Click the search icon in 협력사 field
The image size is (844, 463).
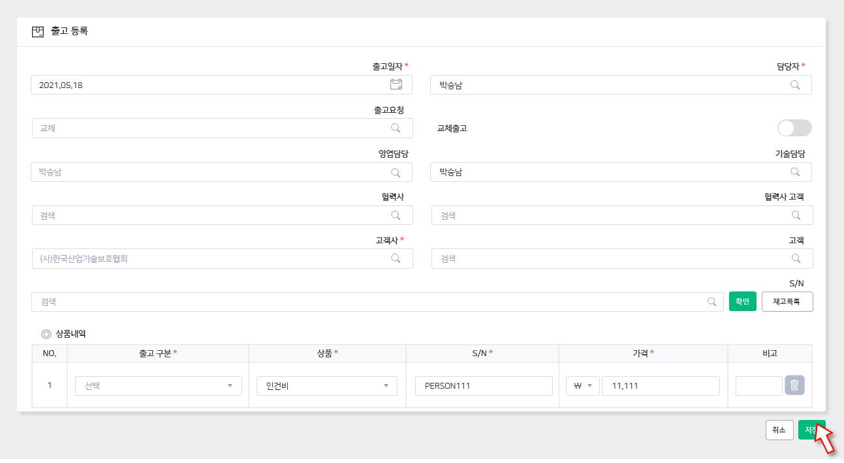(396, 215)
